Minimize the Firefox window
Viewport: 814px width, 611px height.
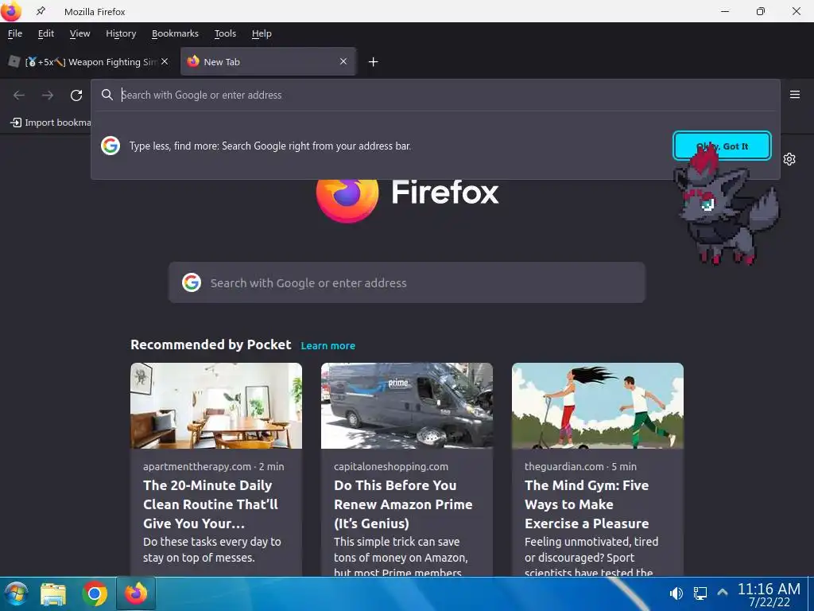(x=725, y=11)
